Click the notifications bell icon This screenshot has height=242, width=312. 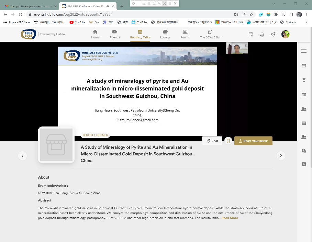pyautogui.click(x=262, y=34)
